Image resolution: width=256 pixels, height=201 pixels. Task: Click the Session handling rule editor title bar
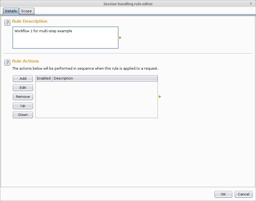click(128, 4)
